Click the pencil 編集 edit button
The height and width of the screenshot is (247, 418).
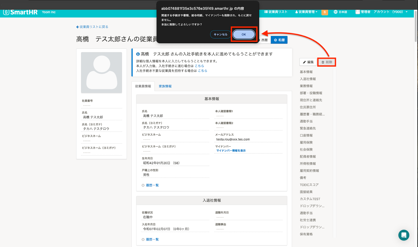(308, 62)
